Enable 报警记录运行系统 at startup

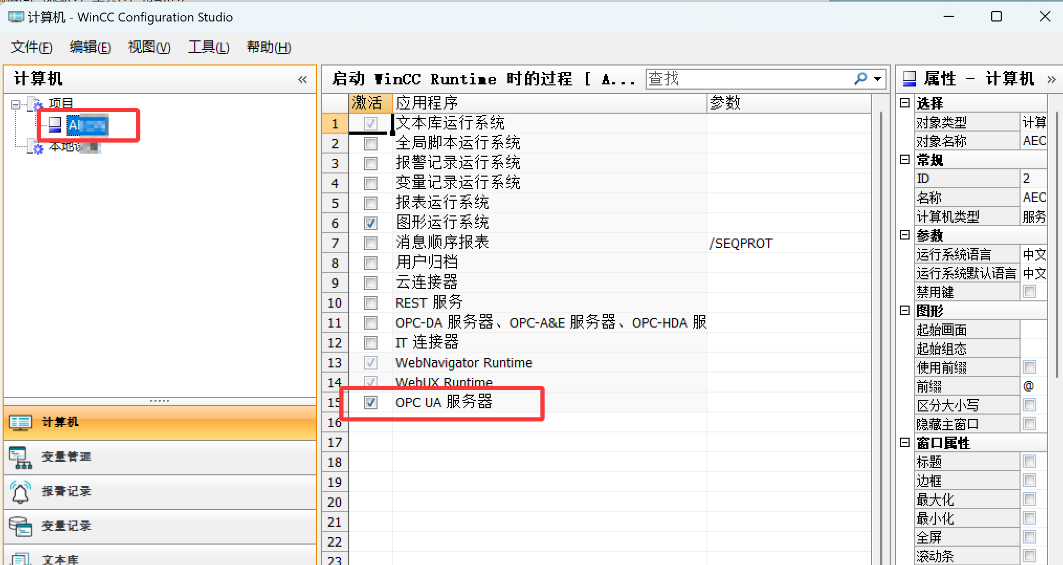point(371,164)
